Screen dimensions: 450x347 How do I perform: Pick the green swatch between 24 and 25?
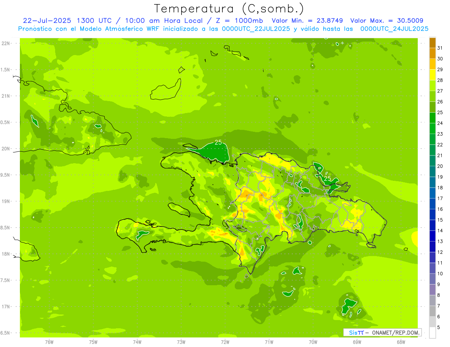point(432,118)
